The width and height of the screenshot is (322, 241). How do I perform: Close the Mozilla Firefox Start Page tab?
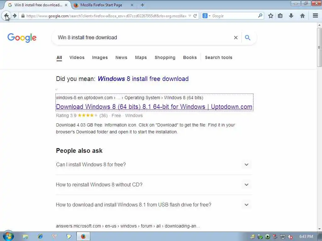click(132, 5)
